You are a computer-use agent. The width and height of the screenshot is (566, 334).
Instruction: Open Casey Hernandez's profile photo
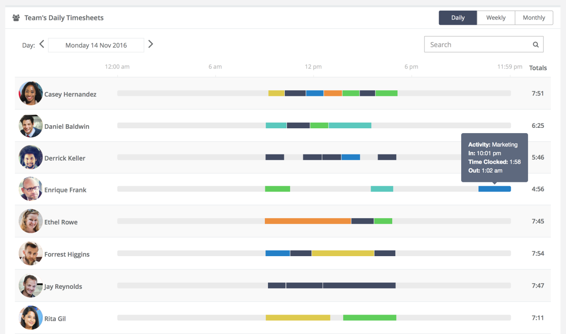[30, 93]
